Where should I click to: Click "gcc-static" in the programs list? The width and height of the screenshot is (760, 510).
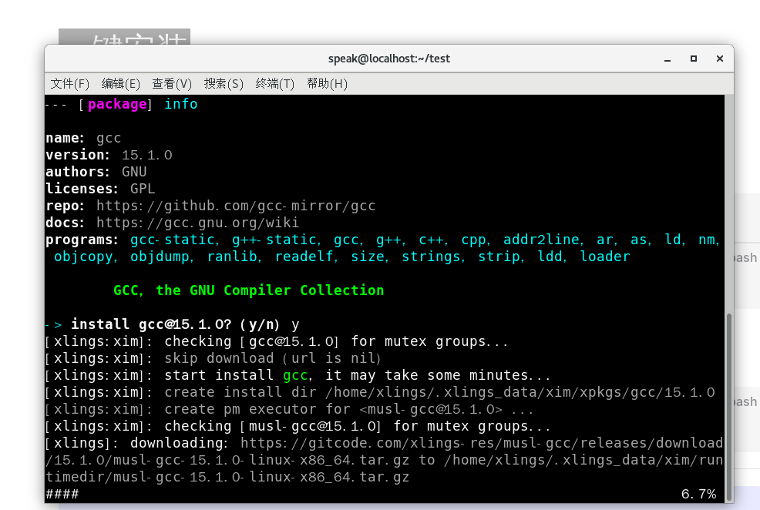172,240
